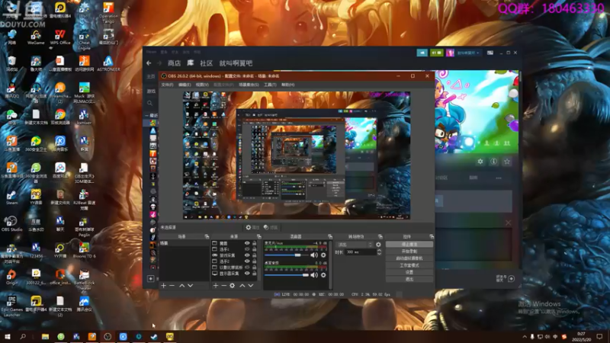The height and width of the screenshot is (343, 610).
Task: Open settings gear for first mixer audio channel
Action: click(x=323, y=255)
